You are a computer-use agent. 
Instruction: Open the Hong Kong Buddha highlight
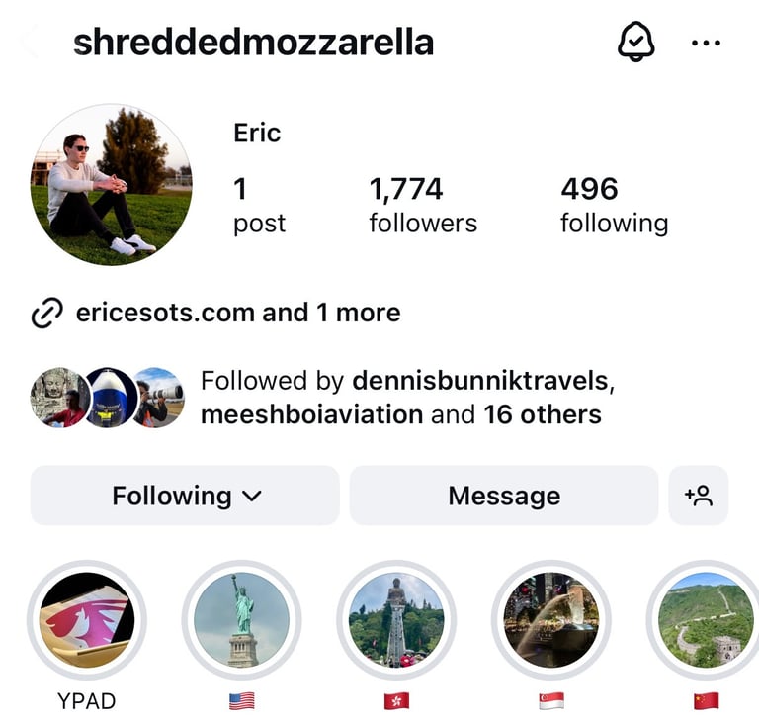(x=396, y=619)
